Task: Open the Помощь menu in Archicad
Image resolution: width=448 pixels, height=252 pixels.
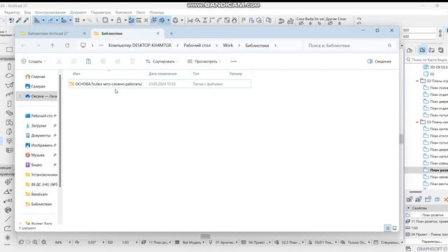Action: 157,13
